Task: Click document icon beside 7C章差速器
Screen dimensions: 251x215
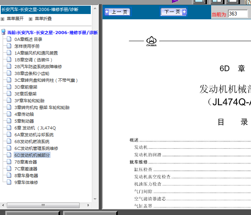Action: click(x=9, y=168)
